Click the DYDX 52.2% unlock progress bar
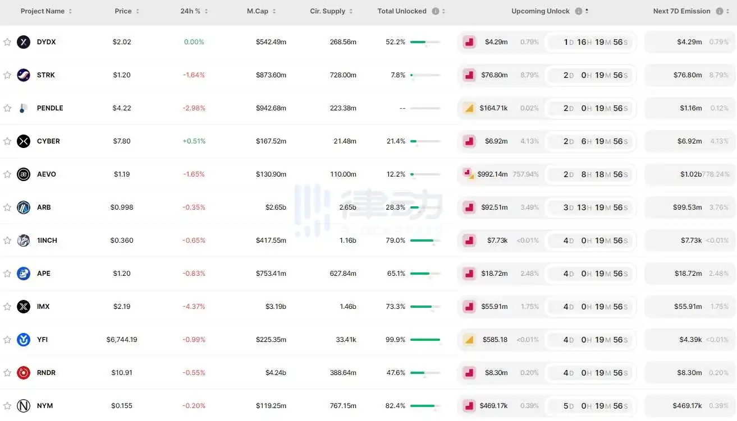The width and height of the screenshot is (737, 421). 425,42
